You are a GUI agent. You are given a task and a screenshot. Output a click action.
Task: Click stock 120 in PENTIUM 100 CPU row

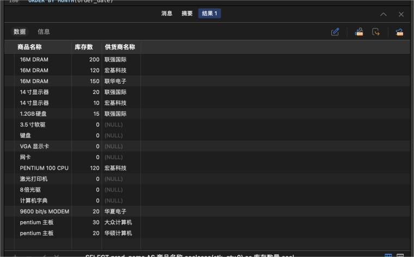point(95,168)
